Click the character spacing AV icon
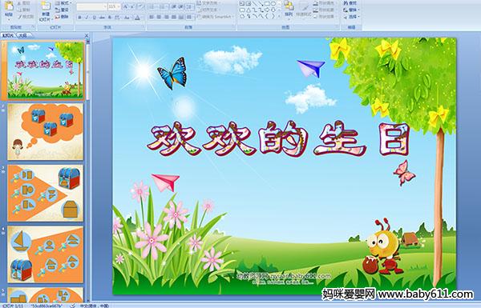Screen dimensions: 481x308 [x=117, y=18]
